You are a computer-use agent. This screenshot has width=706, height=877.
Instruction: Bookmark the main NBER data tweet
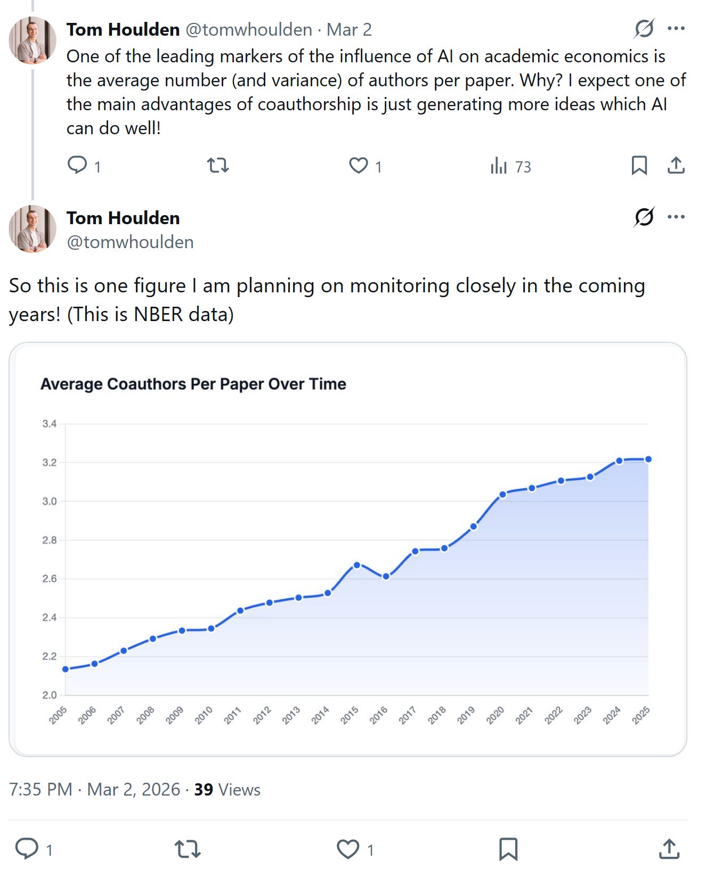(x=508, y=849)
